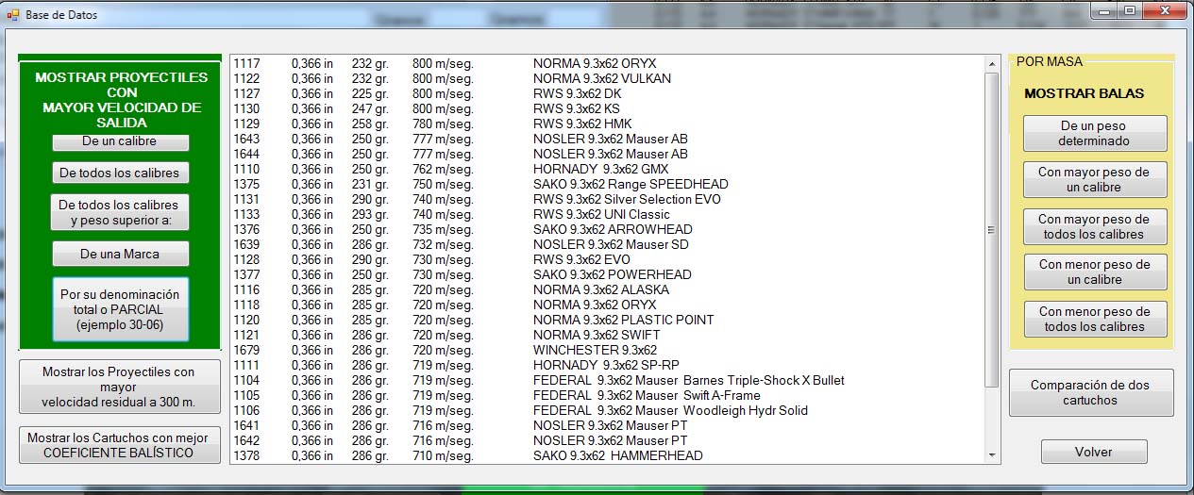Maximize the Base de Datos window
Image resolution: width=1194 pixels, height=495 pixels.
pyautogui.click(x=1130, y=11)
